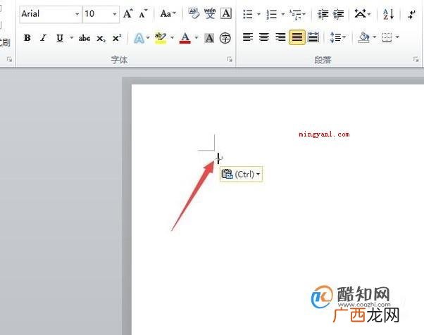Click the Multilevel List icon

coord(297,14)
